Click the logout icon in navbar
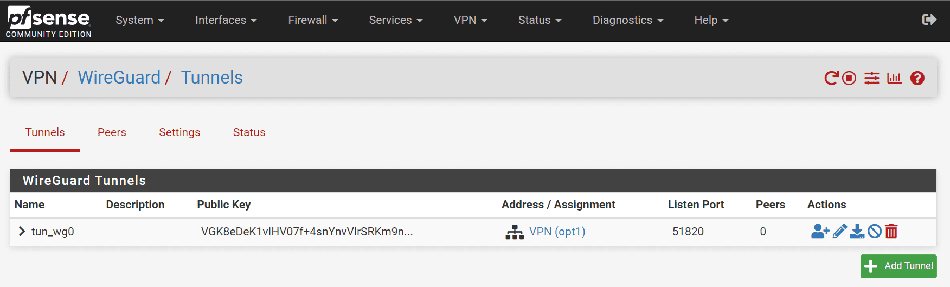 pos(929,20)
